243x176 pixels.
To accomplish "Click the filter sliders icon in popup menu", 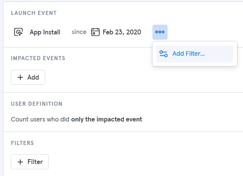I will 163,54.
